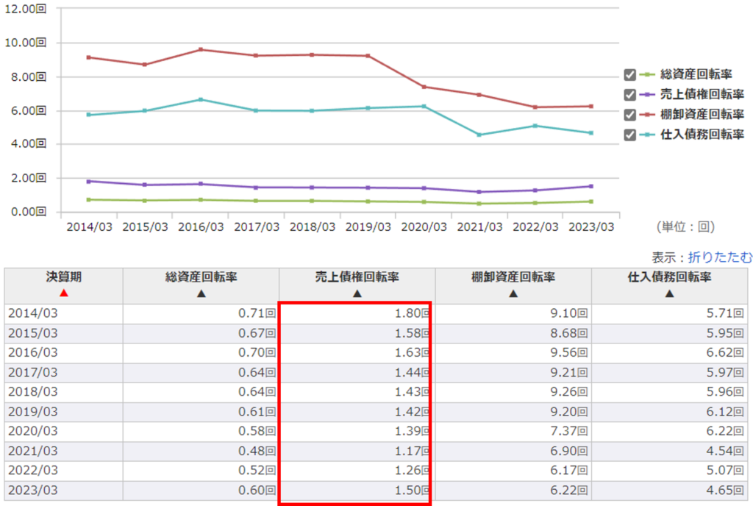Click green 総資産回転率 legend line marker
The width and height of the screenshot is (753, 506).
647,75
